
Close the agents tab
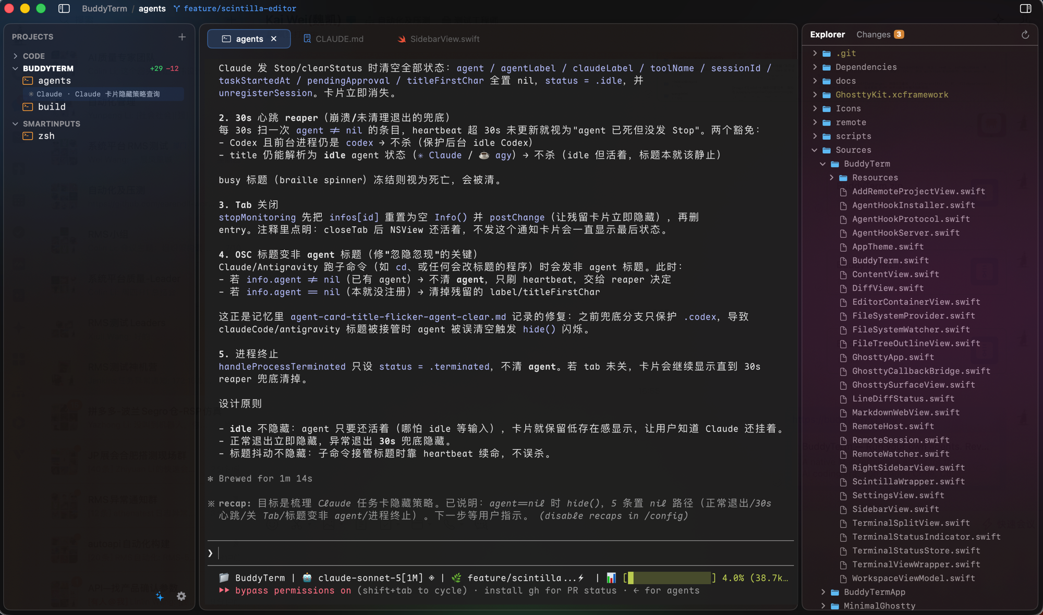point(274,39)
